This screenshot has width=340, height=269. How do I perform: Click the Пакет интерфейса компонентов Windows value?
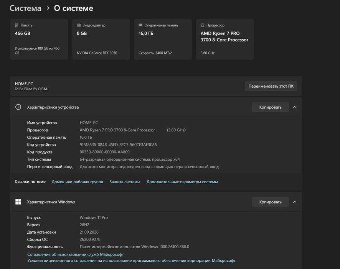tap(134, 247)
